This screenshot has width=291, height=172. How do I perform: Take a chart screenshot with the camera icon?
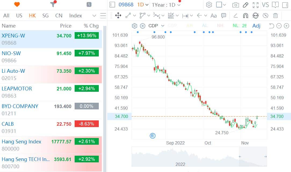coord(235,5)
